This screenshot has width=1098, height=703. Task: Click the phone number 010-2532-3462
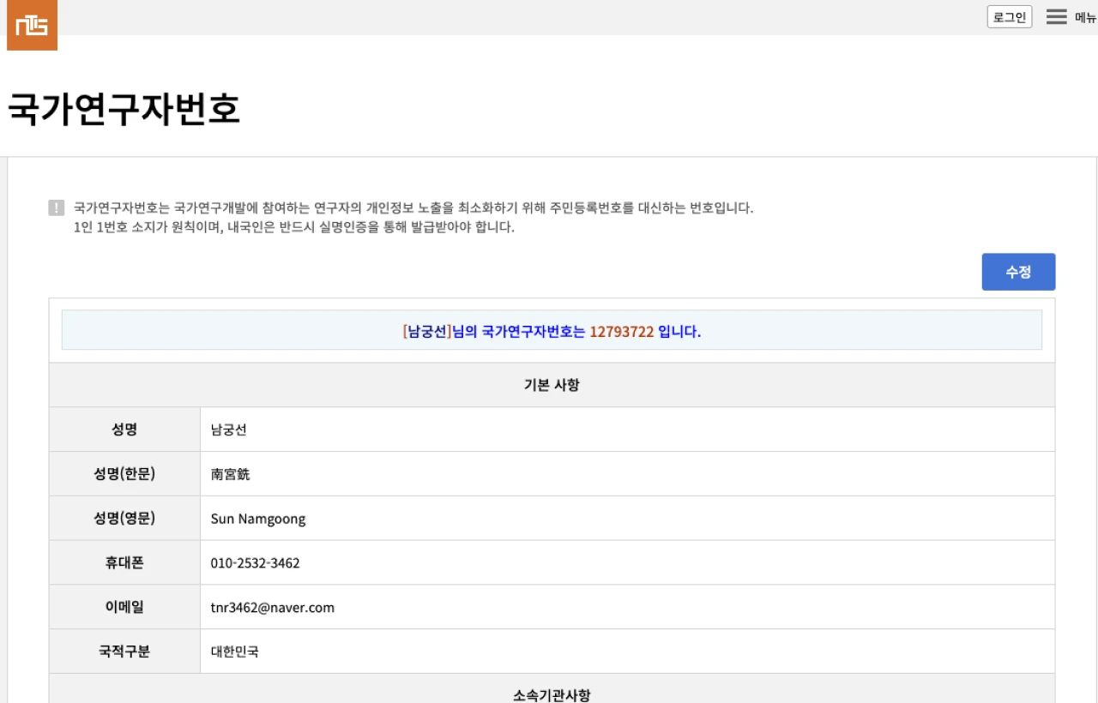point(256,563)
